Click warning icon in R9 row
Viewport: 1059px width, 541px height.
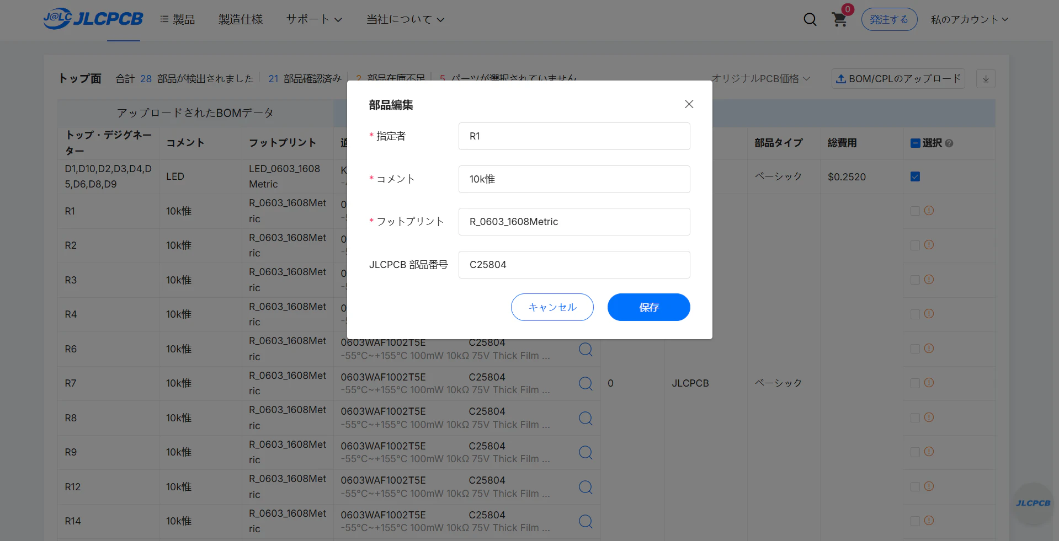click(x=929, y=452)
